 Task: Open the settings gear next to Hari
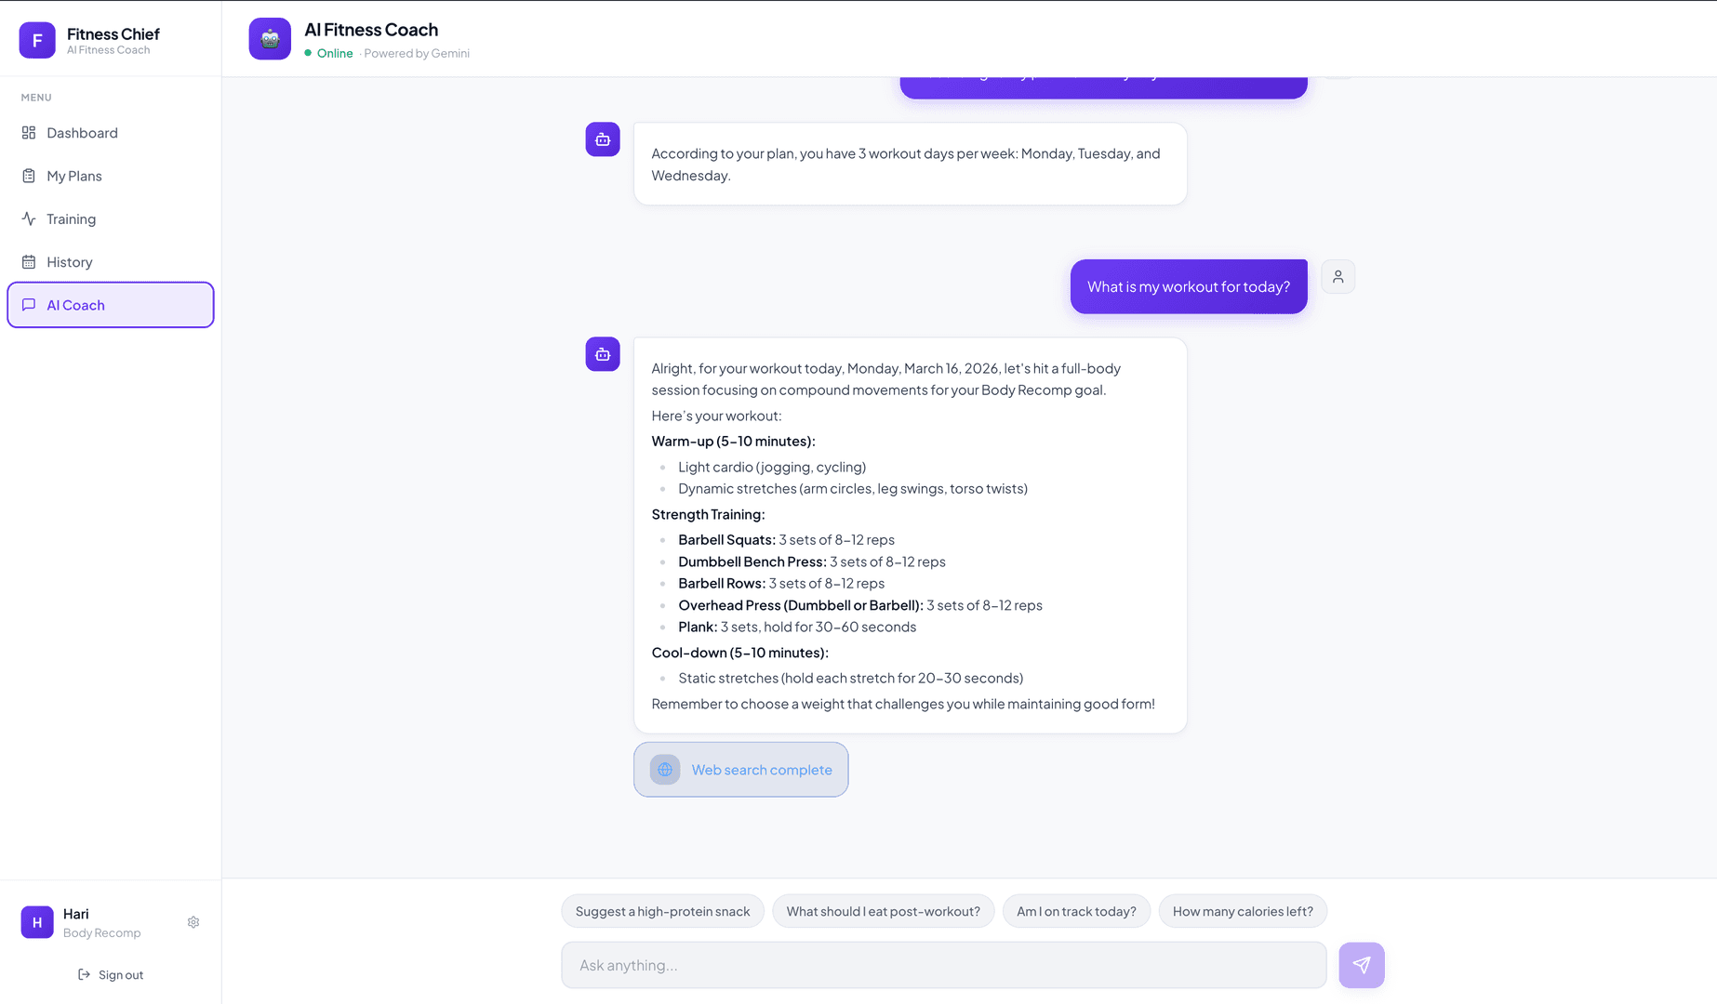[x=193, y=922]
